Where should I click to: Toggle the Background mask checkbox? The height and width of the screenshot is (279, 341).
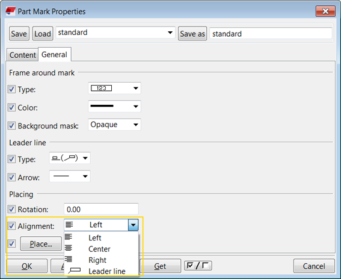coord(11,126)
